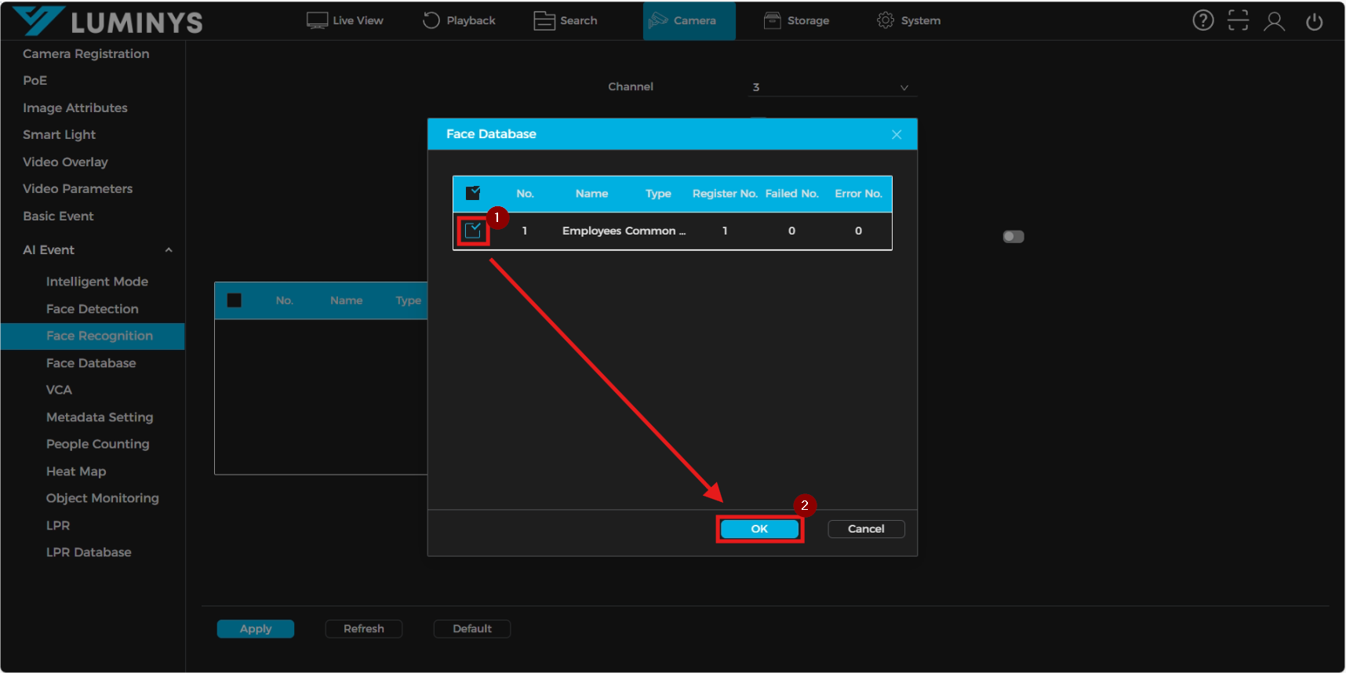Open the Search tab
1346x673 pixels.
click(x=566, y=20)
